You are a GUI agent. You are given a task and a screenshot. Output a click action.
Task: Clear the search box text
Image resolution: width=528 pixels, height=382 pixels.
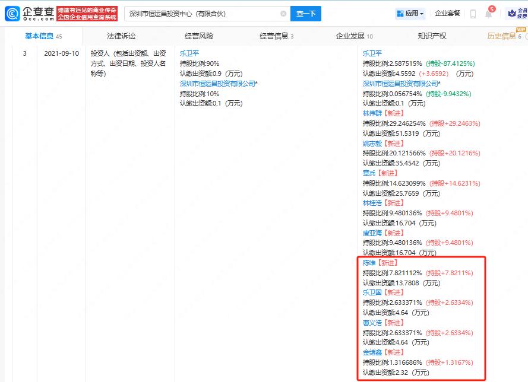[x=283, y=14]
